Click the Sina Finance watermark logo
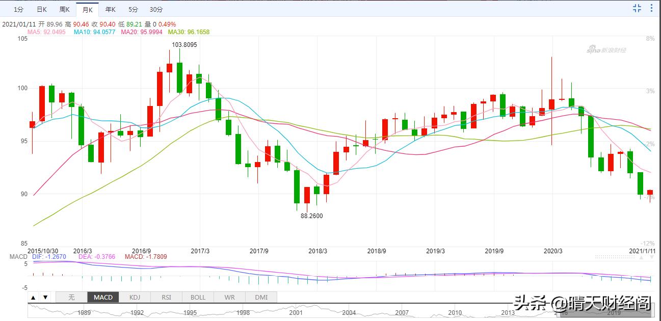The height and width of the screenshot is (321, 661). pyautogui.click(x=606, y=50)
